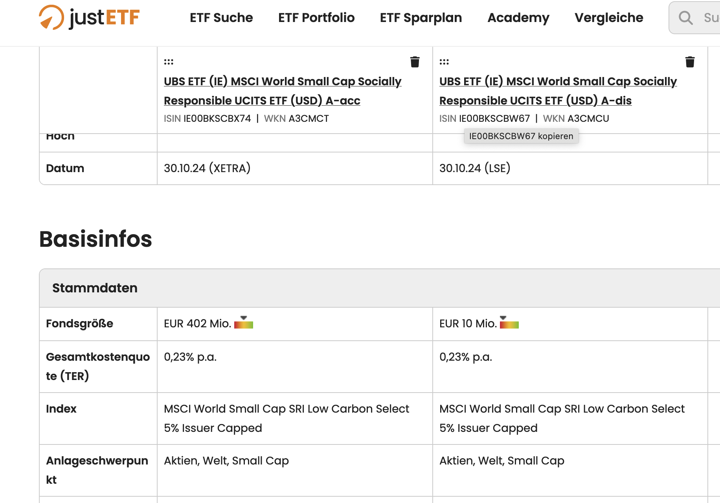Open the UBS Small Cap A-dis ETF link
This screenshot has width=720, height=503.
[x=558, y=91]
